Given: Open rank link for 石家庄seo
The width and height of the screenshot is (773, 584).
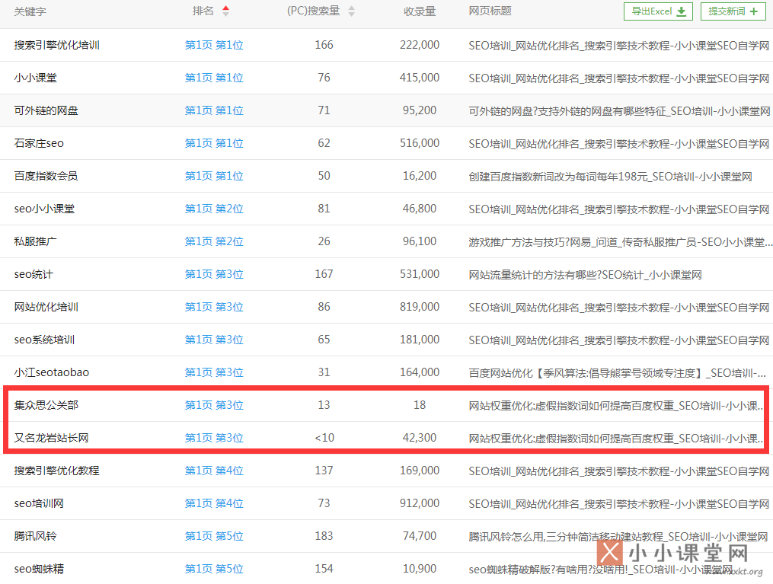Looking at the screenshot, I should click(x=214, y=143).
